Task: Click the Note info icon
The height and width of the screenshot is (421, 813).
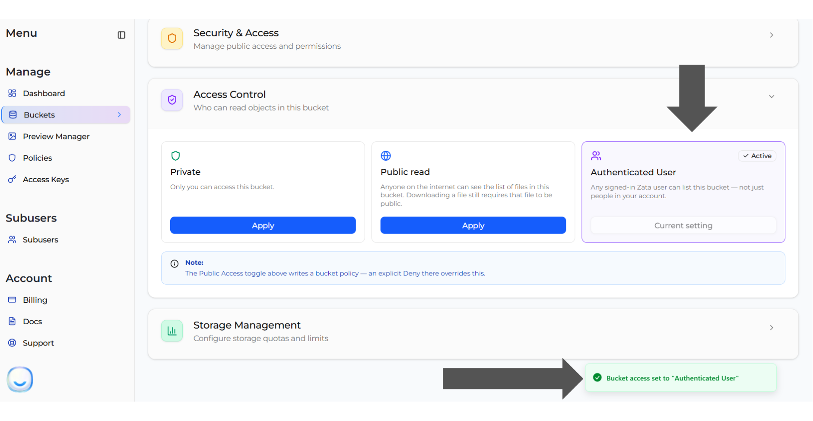Action: (175, 264)
